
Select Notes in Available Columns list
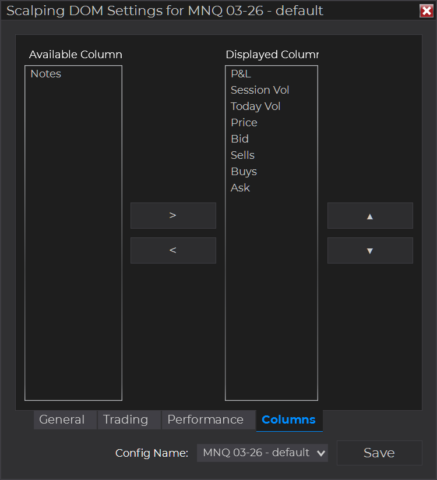[x=46, y=74]
